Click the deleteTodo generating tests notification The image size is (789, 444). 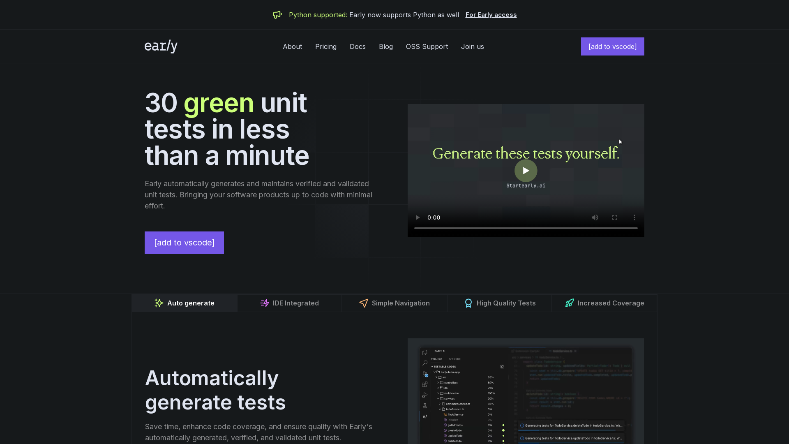pyautogui.click(x=571, y=426)
